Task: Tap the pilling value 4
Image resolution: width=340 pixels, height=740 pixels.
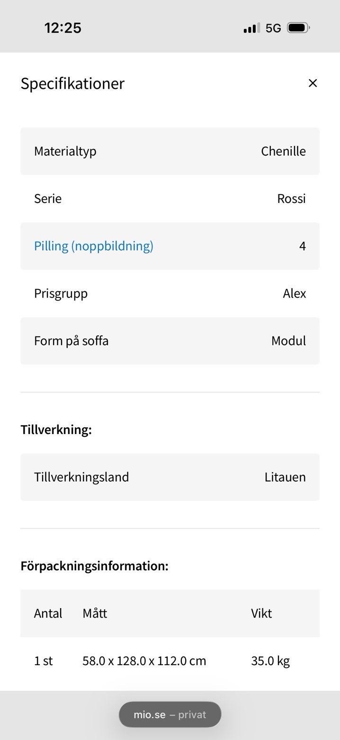Action: tap(303, 246)
